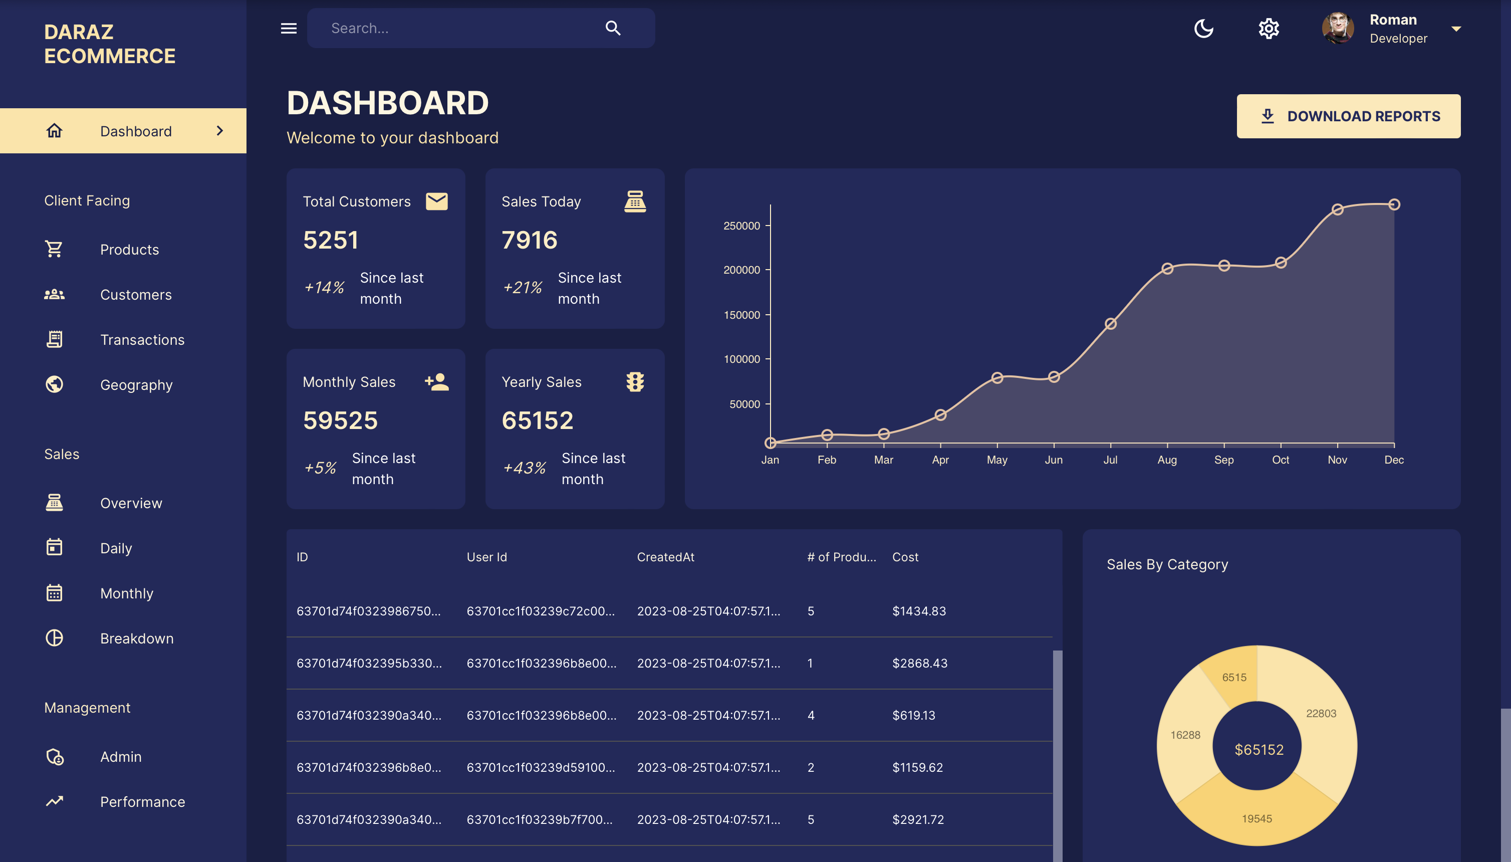
Task: Click the Yearly Sales value 65152
Action: point(538,420)
